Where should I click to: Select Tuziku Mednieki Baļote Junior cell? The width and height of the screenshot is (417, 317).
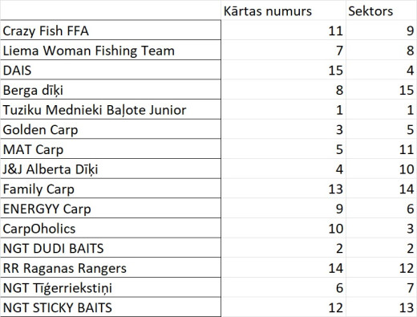click(111, 109)
